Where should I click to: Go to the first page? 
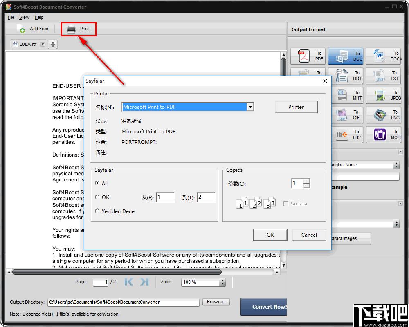(x=129, y=282)
